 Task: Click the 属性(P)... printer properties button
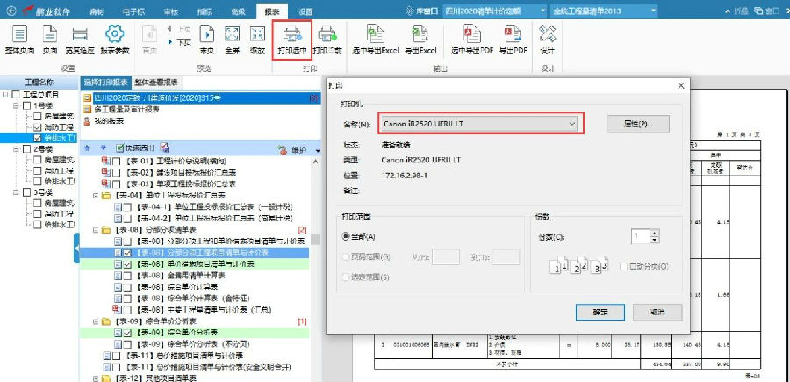638,124
